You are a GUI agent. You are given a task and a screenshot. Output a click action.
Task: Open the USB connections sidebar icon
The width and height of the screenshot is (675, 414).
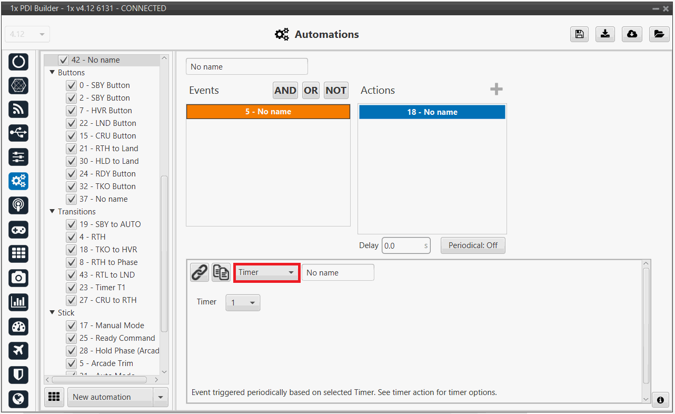pos(18,133)
